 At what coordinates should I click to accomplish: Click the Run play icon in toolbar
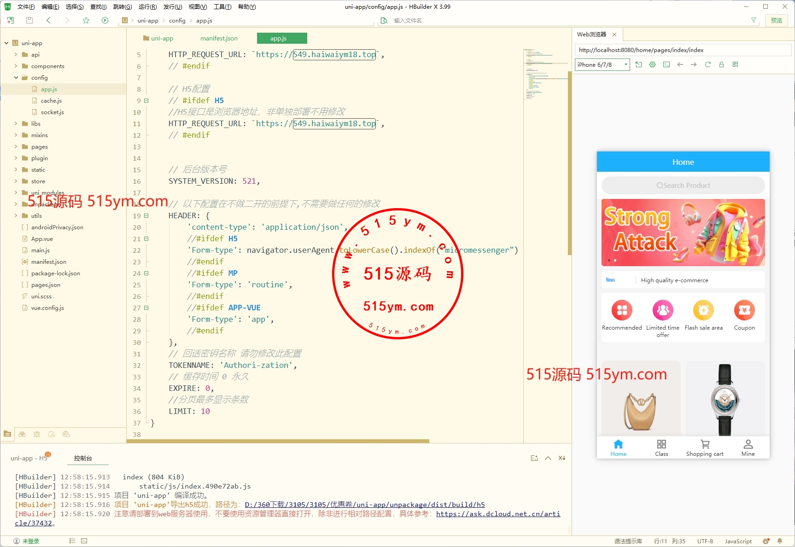tap(105, 20)
